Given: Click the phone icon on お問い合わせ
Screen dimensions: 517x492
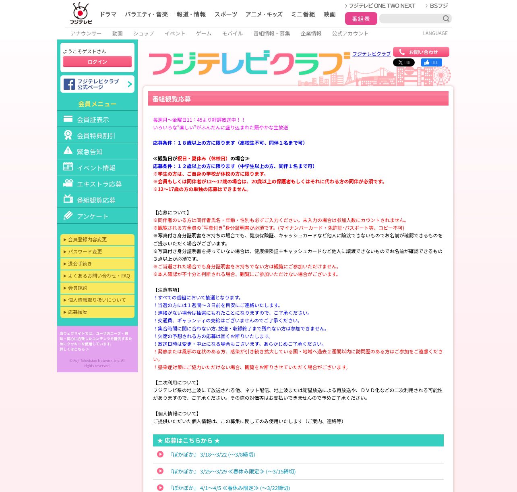Looking at the screenshot, I should tap(402, 52).
